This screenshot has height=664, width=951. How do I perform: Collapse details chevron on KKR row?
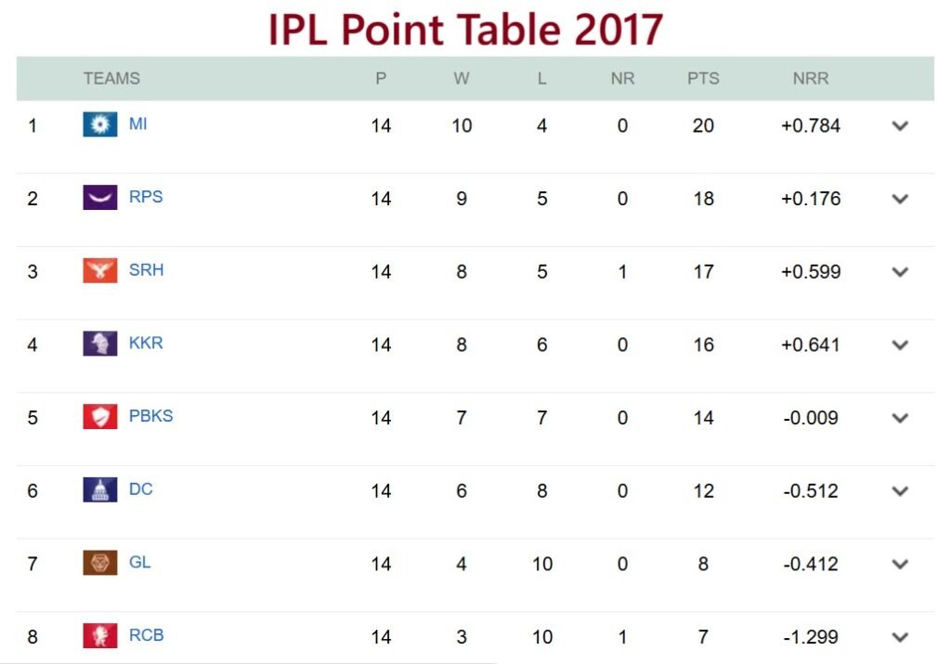(x=899, y=345)
